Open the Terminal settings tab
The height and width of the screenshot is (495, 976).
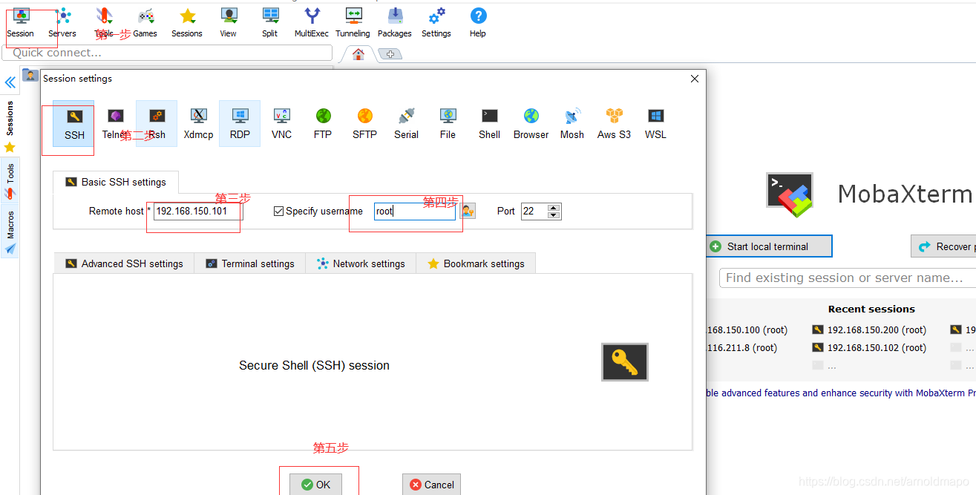click(250, 263)
